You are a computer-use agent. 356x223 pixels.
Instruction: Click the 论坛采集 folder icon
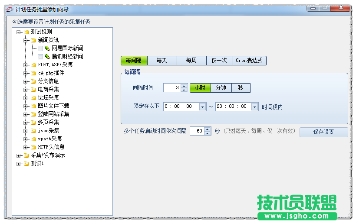point(33,98)
